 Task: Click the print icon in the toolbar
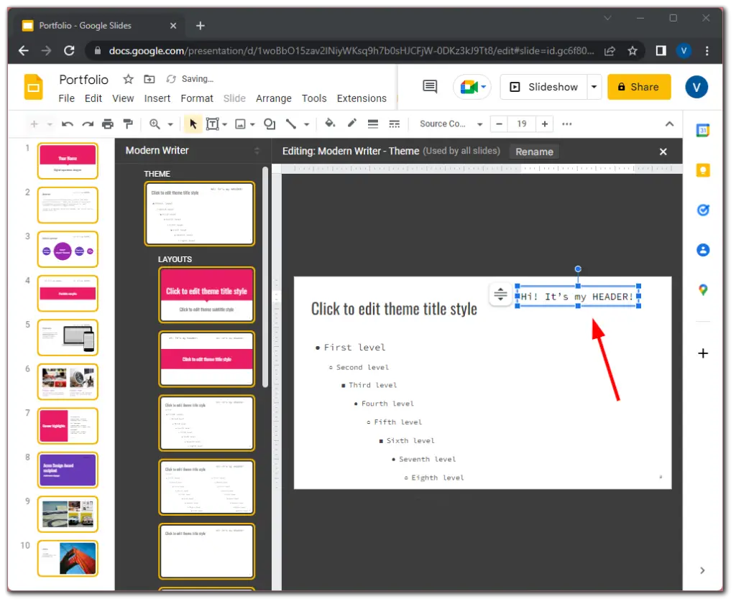pyautogui.click(x=107, y=124)
